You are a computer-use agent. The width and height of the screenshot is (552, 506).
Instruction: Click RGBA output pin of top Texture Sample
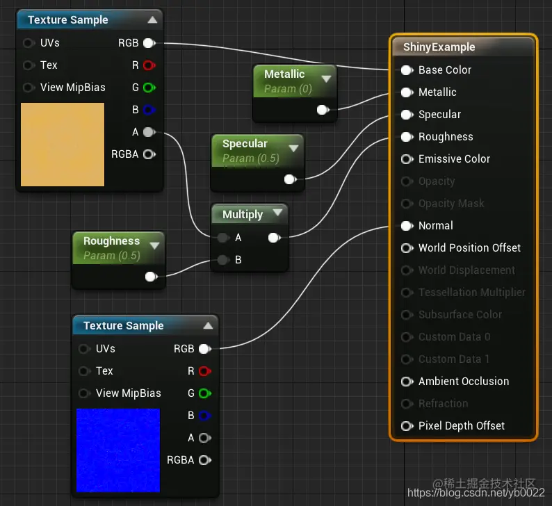click(149, 154)
